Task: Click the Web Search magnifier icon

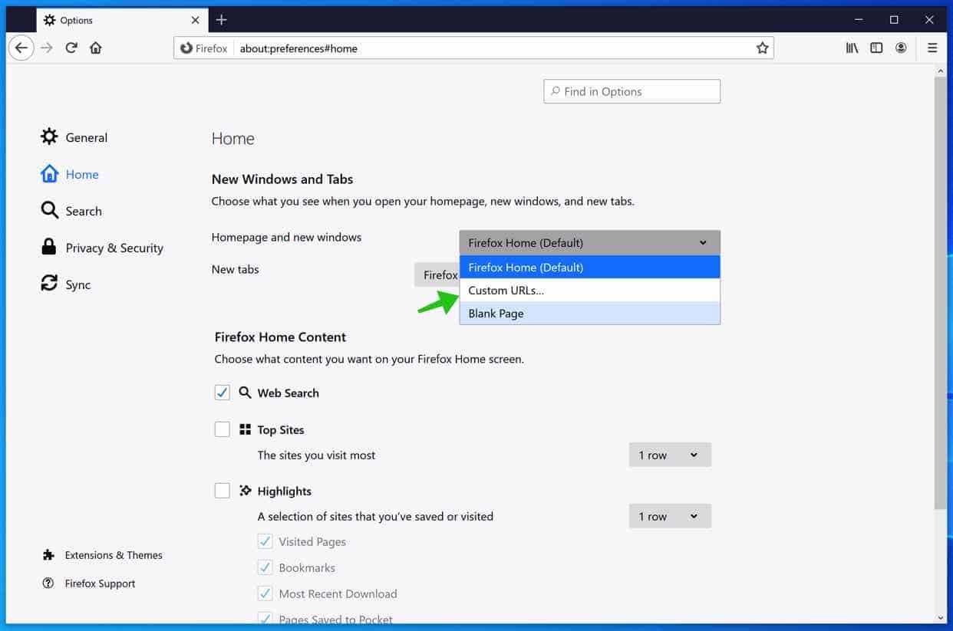Action: (x=245, y=393)
